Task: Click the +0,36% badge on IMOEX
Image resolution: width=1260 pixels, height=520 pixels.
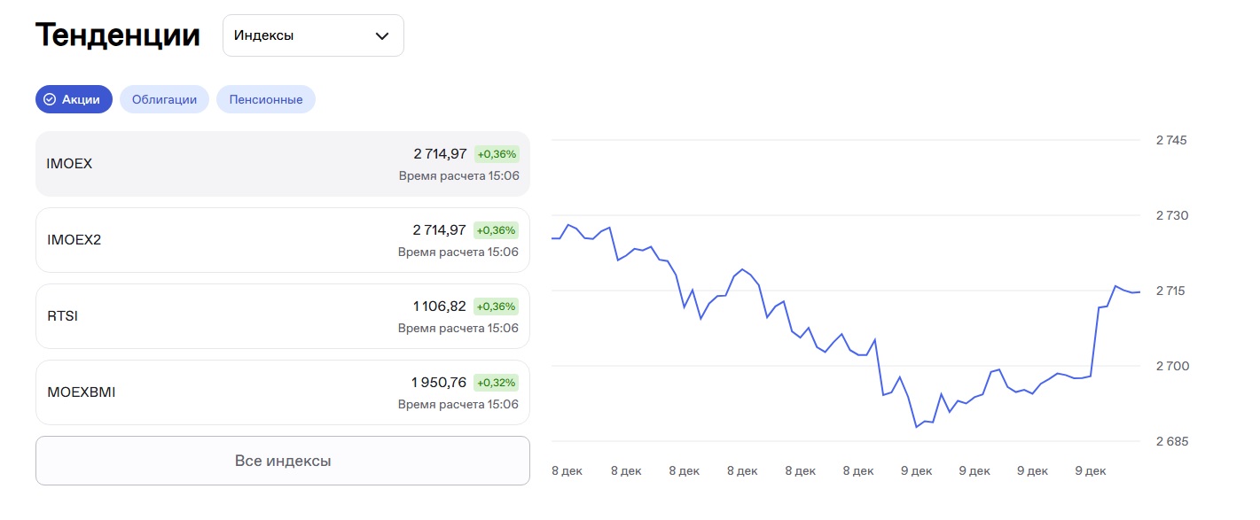Action: [496, 154]
